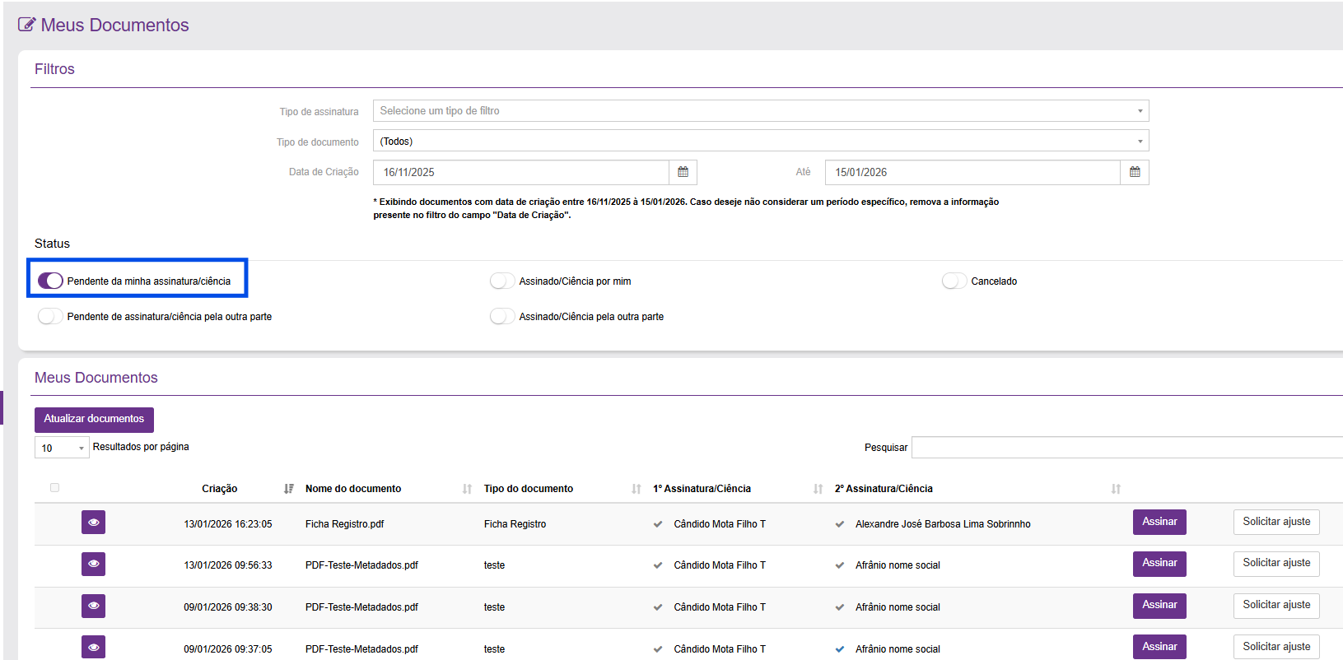View the Ficha Registro.pdf document via eye icon
This screenshot has width=1343, height=660.
pos(93,523)
